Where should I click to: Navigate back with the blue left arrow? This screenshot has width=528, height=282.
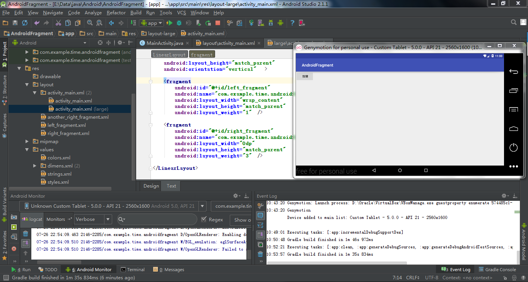pyautogui.click(x=111, y=23)
